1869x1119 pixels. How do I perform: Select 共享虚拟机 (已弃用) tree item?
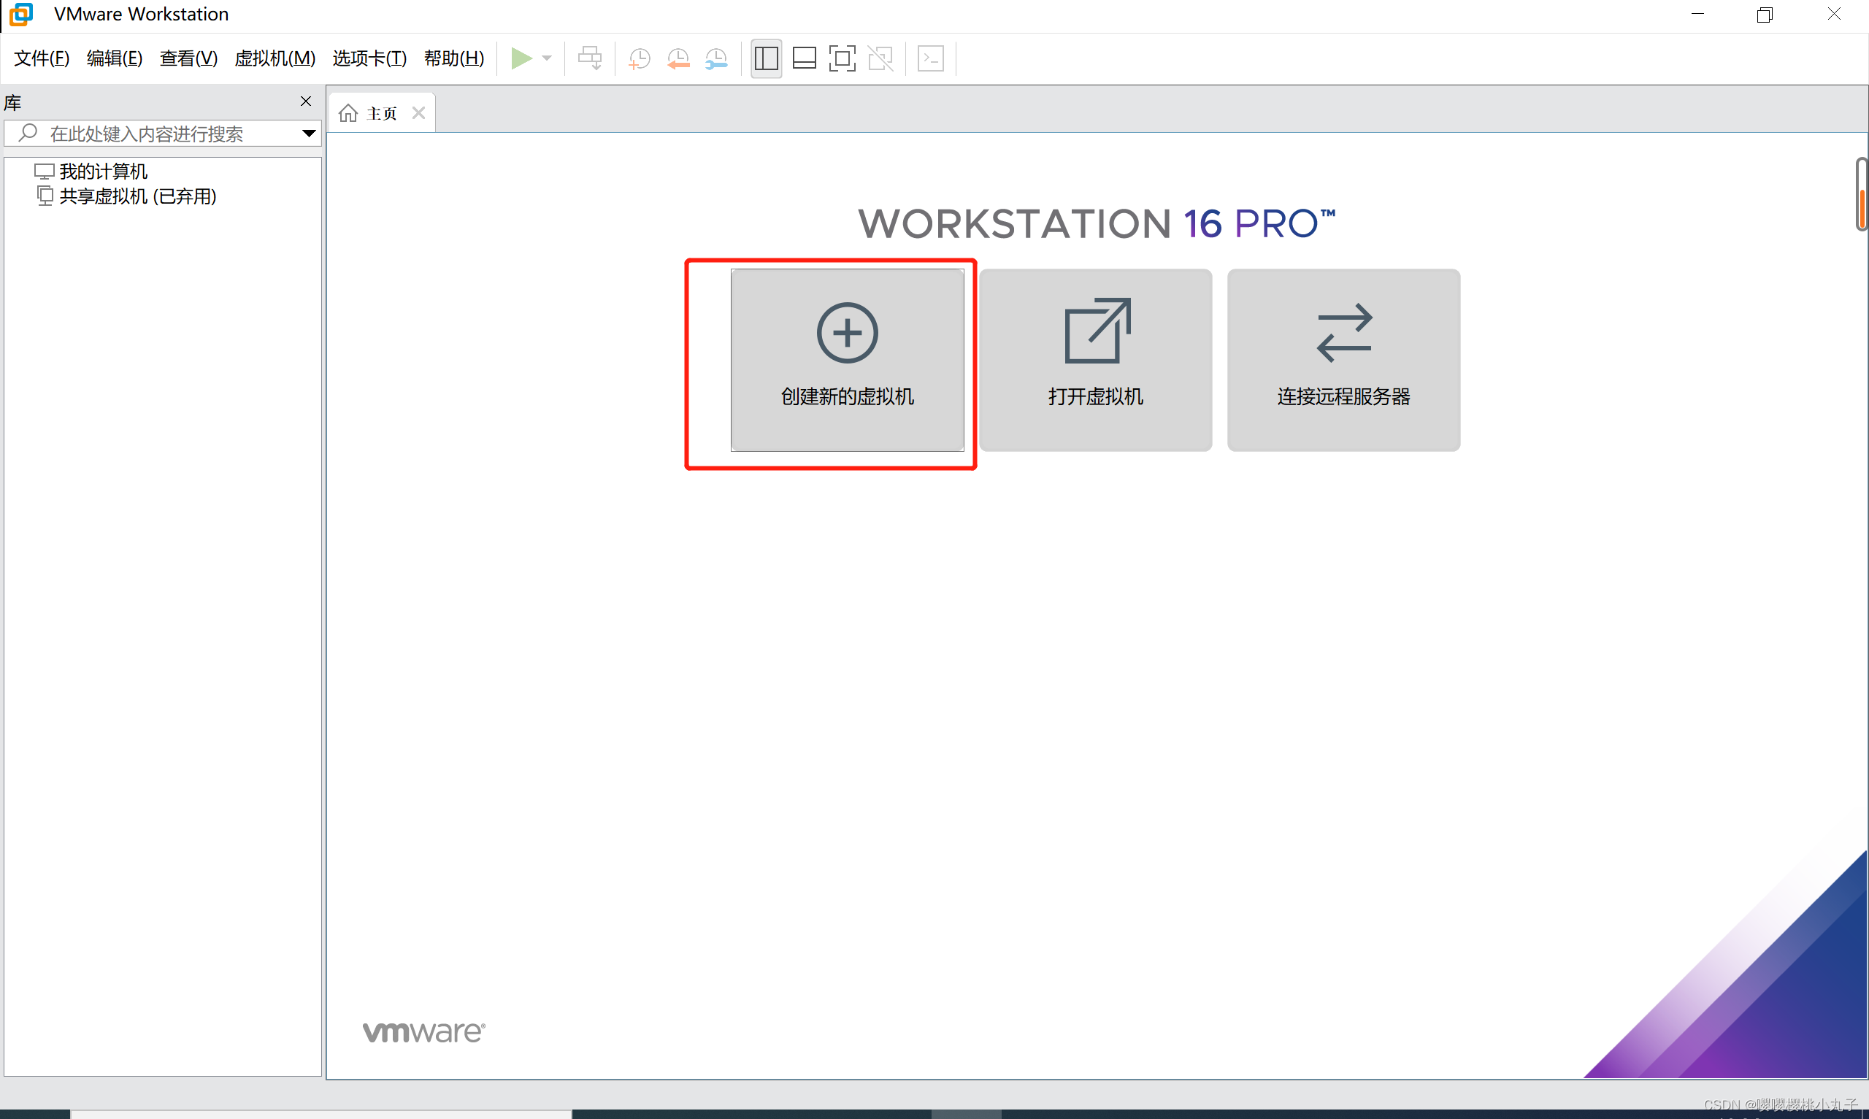126,196
